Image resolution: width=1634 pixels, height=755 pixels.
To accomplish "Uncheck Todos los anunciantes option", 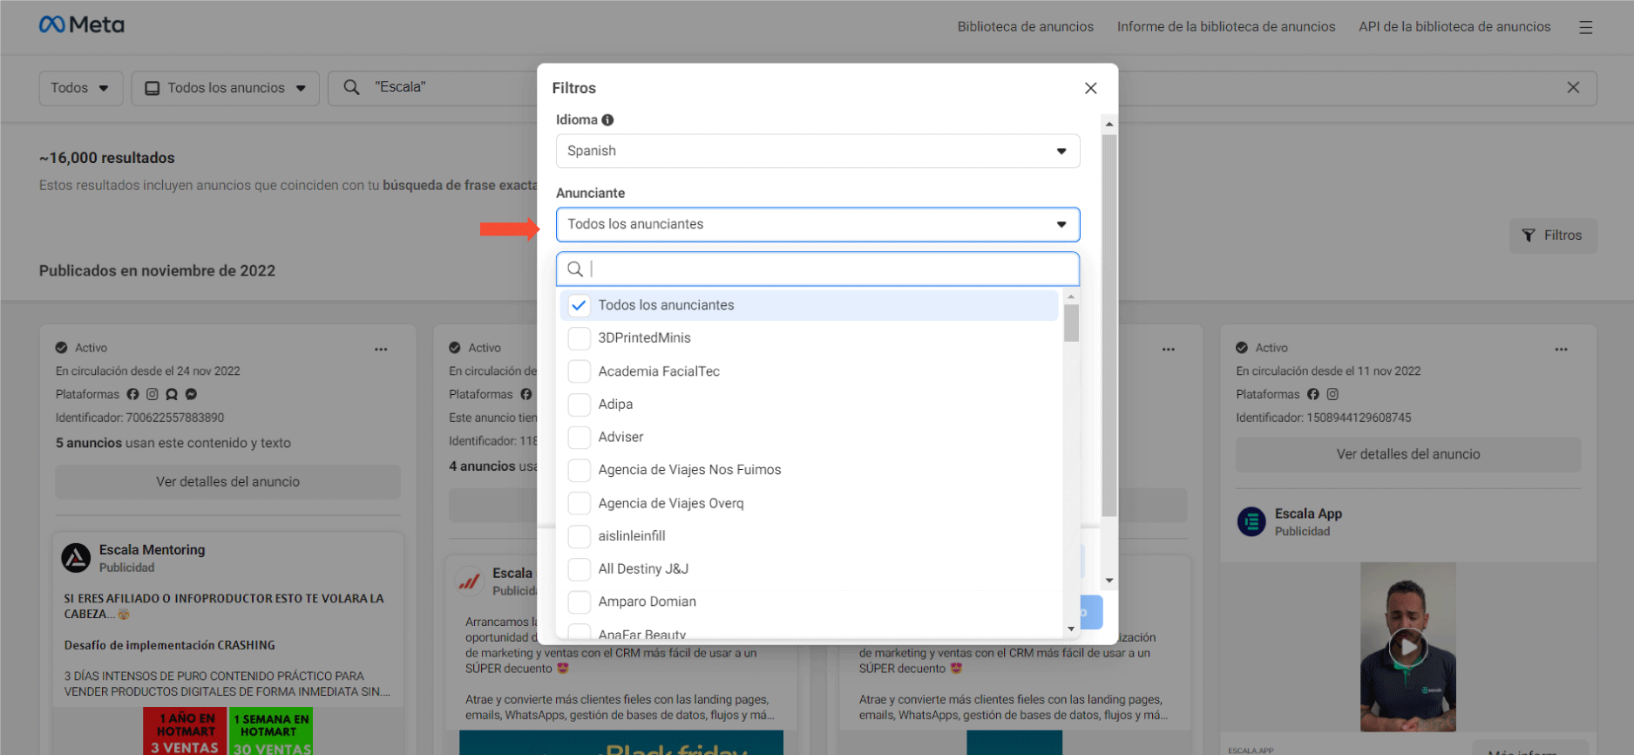I will tap(579, 305).
